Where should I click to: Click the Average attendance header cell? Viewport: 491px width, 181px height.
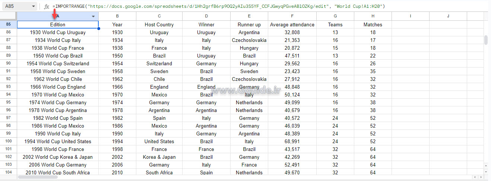pyautogui.click(x=292, y=24)
